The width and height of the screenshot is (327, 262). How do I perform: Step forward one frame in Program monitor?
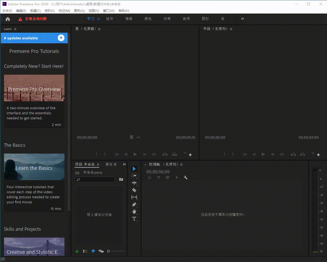coord(273,154)
